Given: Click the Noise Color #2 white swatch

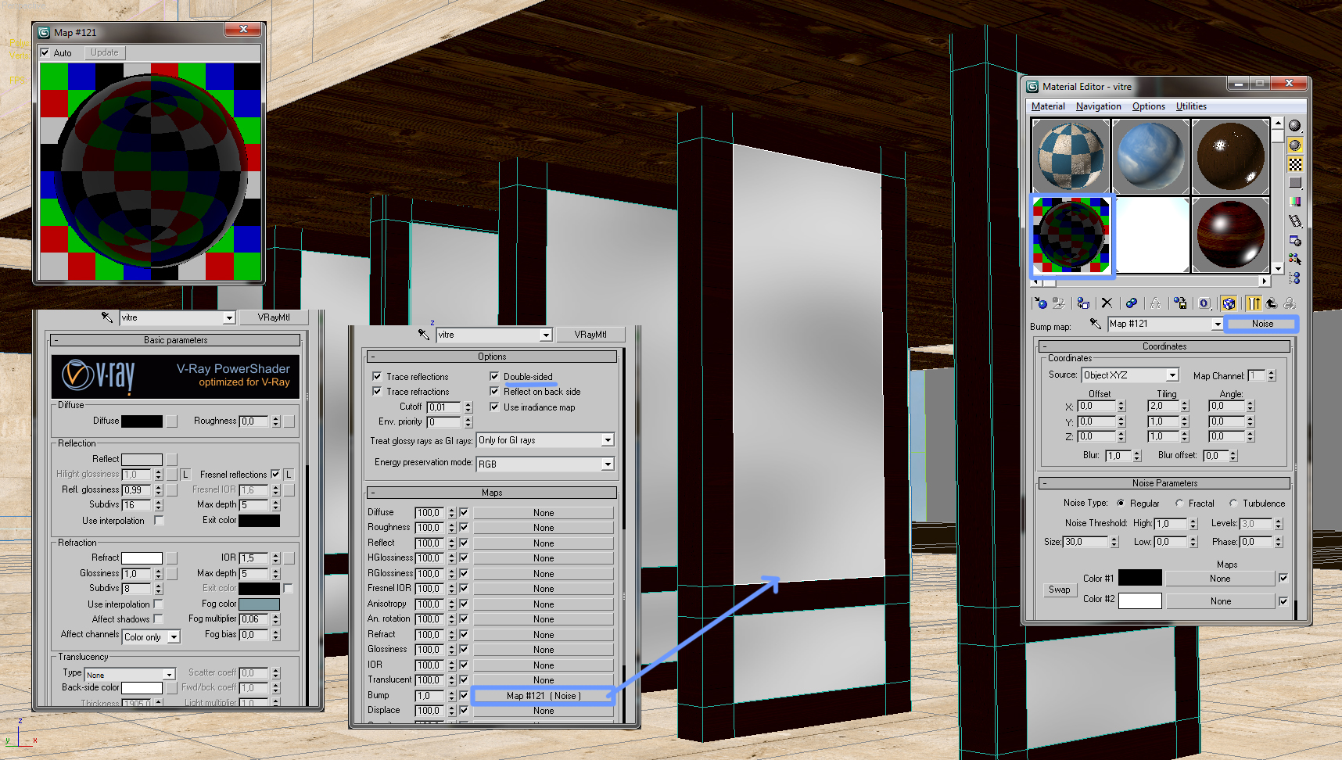Looking at the screenshot, I should 1140,600.
